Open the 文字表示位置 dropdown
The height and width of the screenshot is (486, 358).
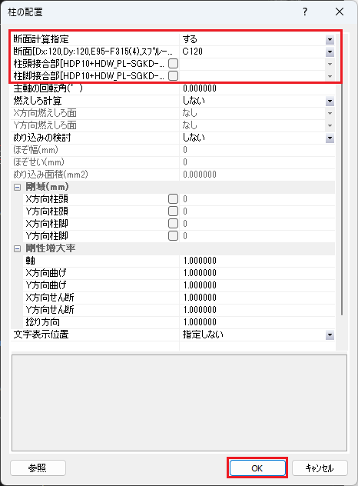click(x=330, y=335)
